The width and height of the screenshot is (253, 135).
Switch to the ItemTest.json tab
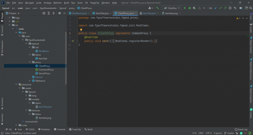point(149,13)
